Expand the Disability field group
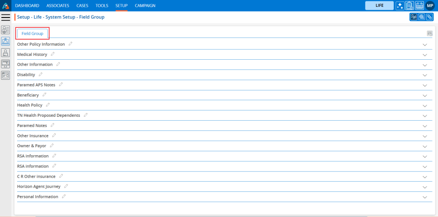 point(425,75)
